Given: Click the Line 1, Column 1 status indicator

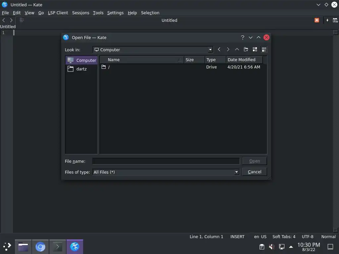Looking at the screenshot, I should coord(206,237).
